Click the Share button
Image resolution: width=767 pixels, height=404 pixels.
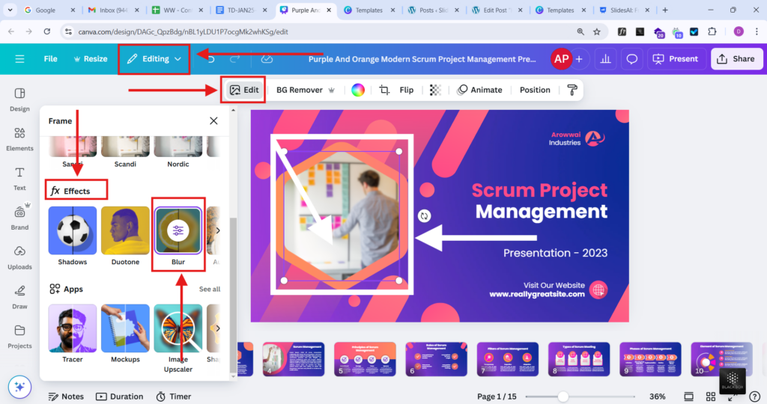click(x=736, y=59)
